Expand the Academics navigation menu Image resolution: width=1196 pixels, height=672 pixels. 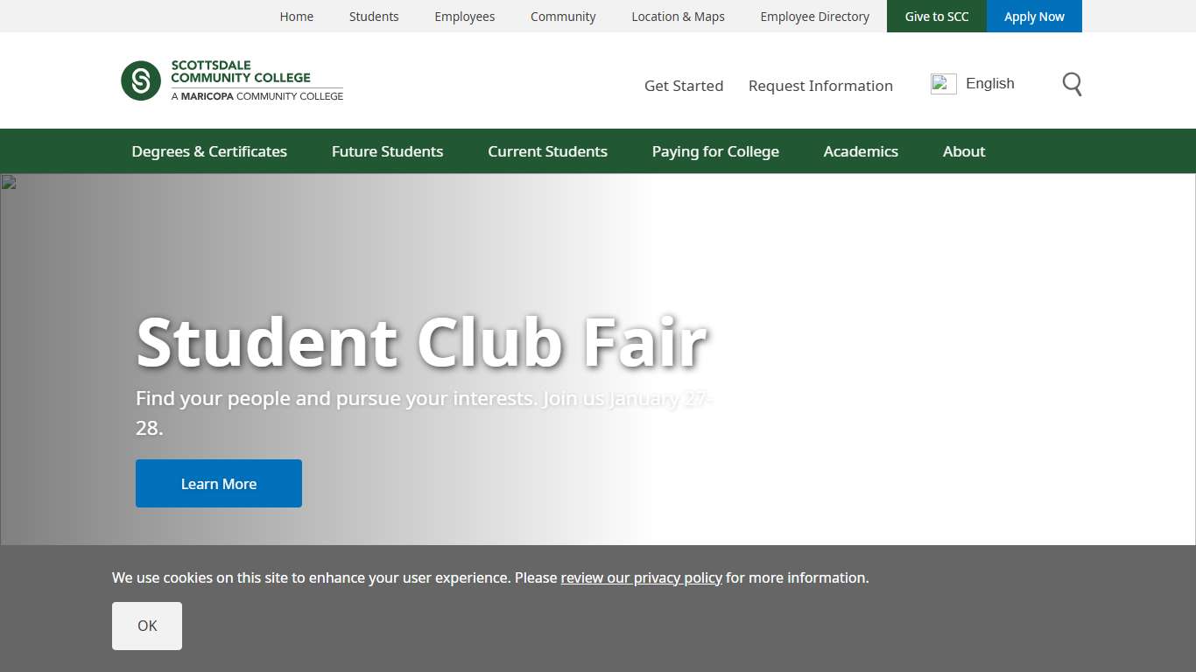861,150
